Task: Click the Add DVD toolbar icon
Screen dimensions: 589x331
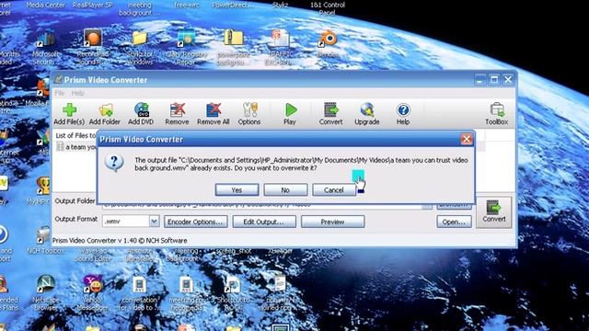Action: pyautogui.click(x=141, y=114)
